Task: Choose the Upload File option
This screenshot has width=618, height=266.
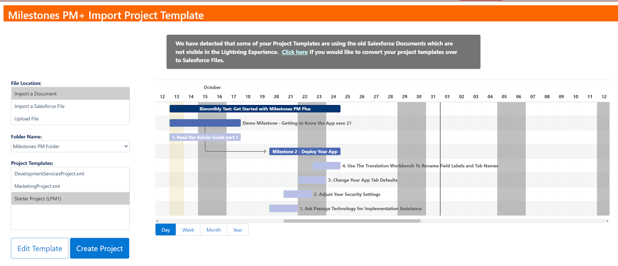Action: (70, 119)
